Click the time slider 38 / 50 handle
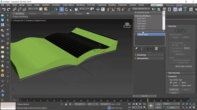The width and height of the screenshot is (197, 110). (x=144, y=96)
